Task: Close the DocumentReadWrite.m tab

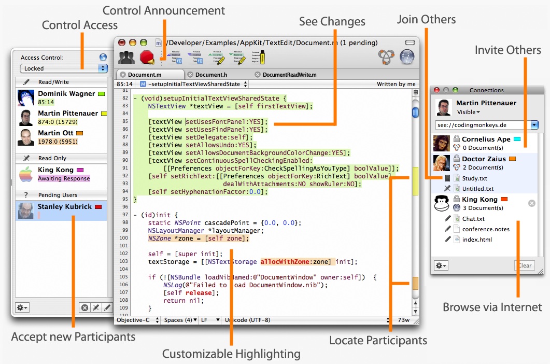Action: click(258, 75)
